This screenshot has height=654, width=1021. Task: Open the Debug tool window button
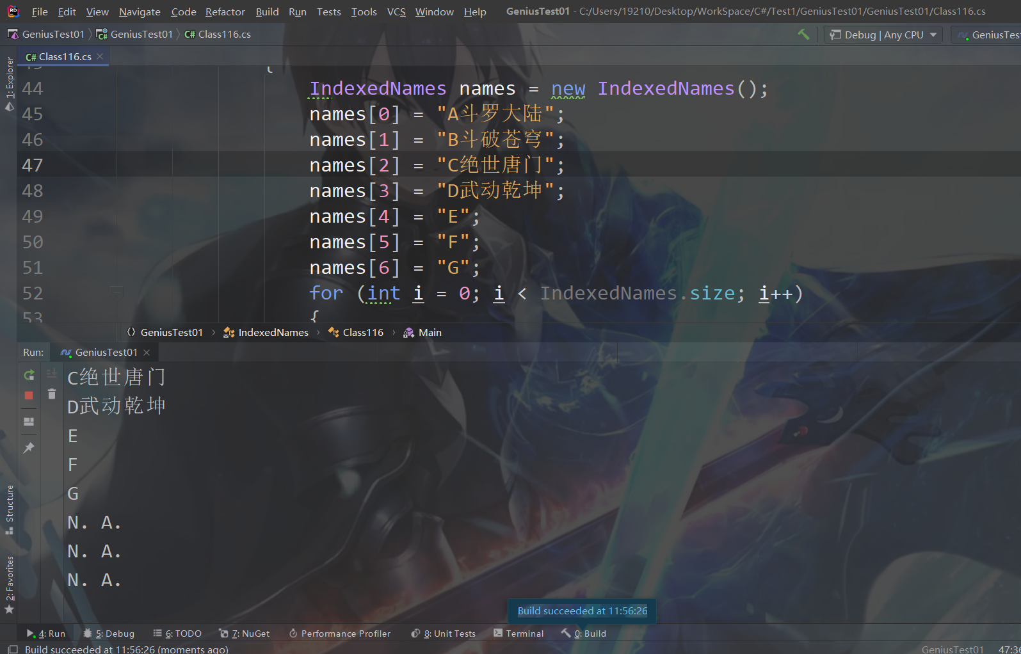click(x=109, y=634)
